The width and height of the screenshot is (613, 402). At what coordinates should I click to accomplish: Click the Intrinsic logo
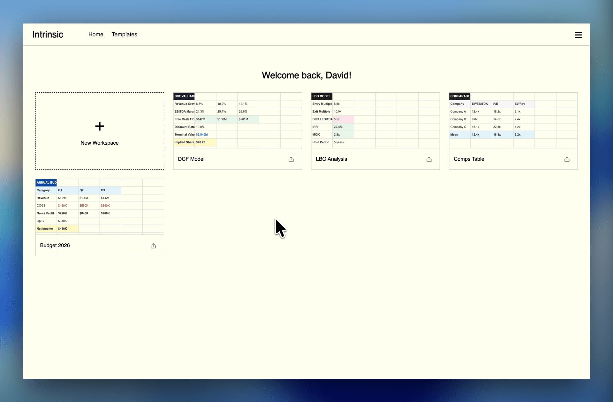click(48, 34)
